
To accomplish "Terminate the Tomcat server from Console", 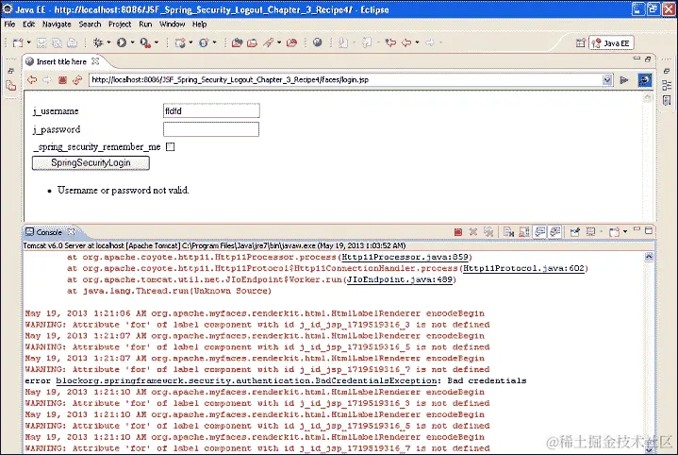I will [x=458, y=232].
